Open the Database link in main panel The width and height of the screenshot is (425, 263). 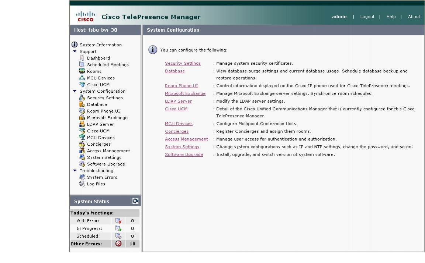(x=175, y=71)
